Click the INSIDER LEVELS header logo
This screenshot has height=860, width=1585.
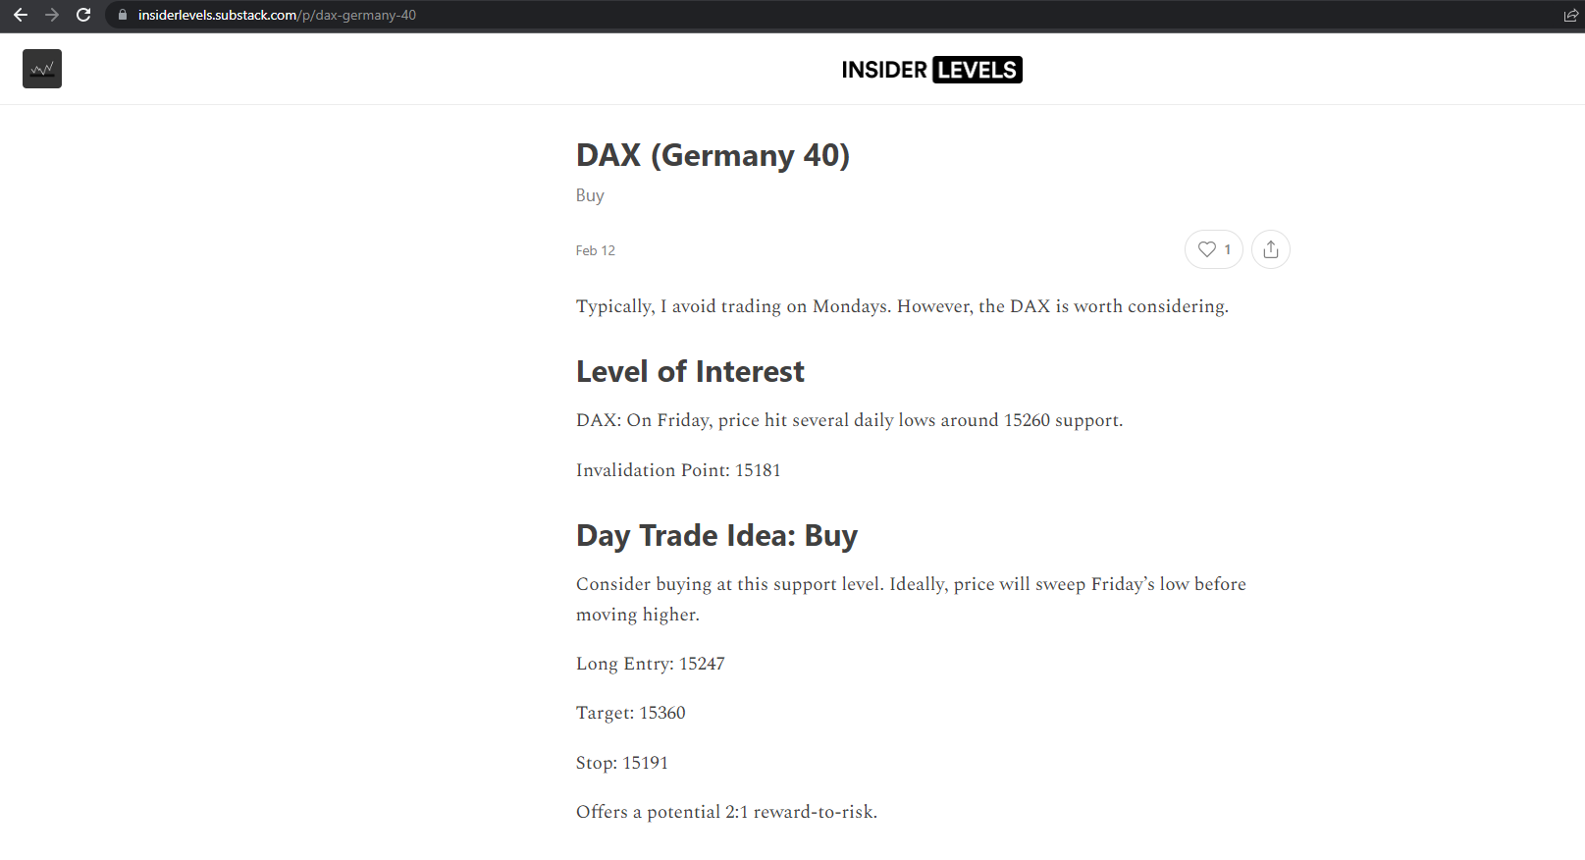(931, 70)
